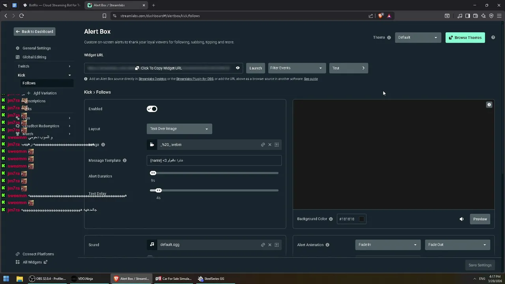
Task: Select the Alert Box / Streamlabs tab
Action: click(x=116, y=5)
